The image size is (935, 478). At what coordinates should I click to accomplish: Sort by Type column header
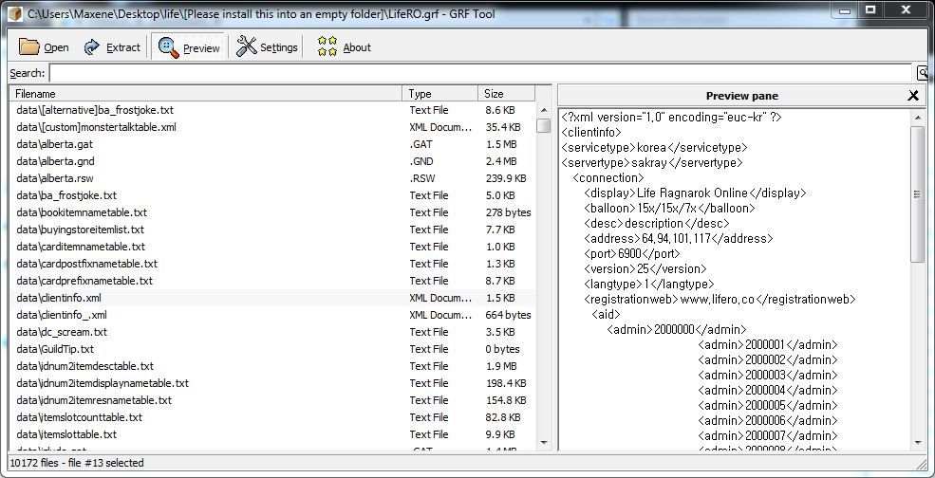(440, 94)
